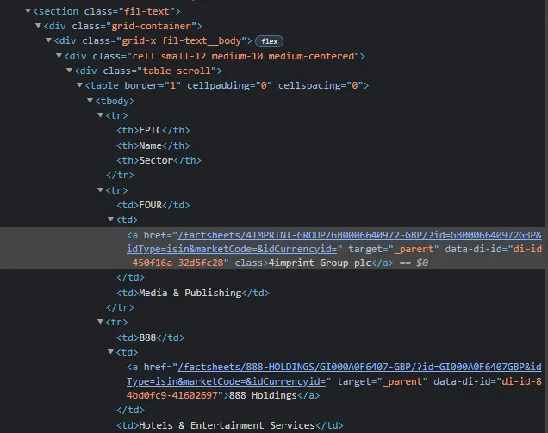Click the "grid-container" class value

152,26
